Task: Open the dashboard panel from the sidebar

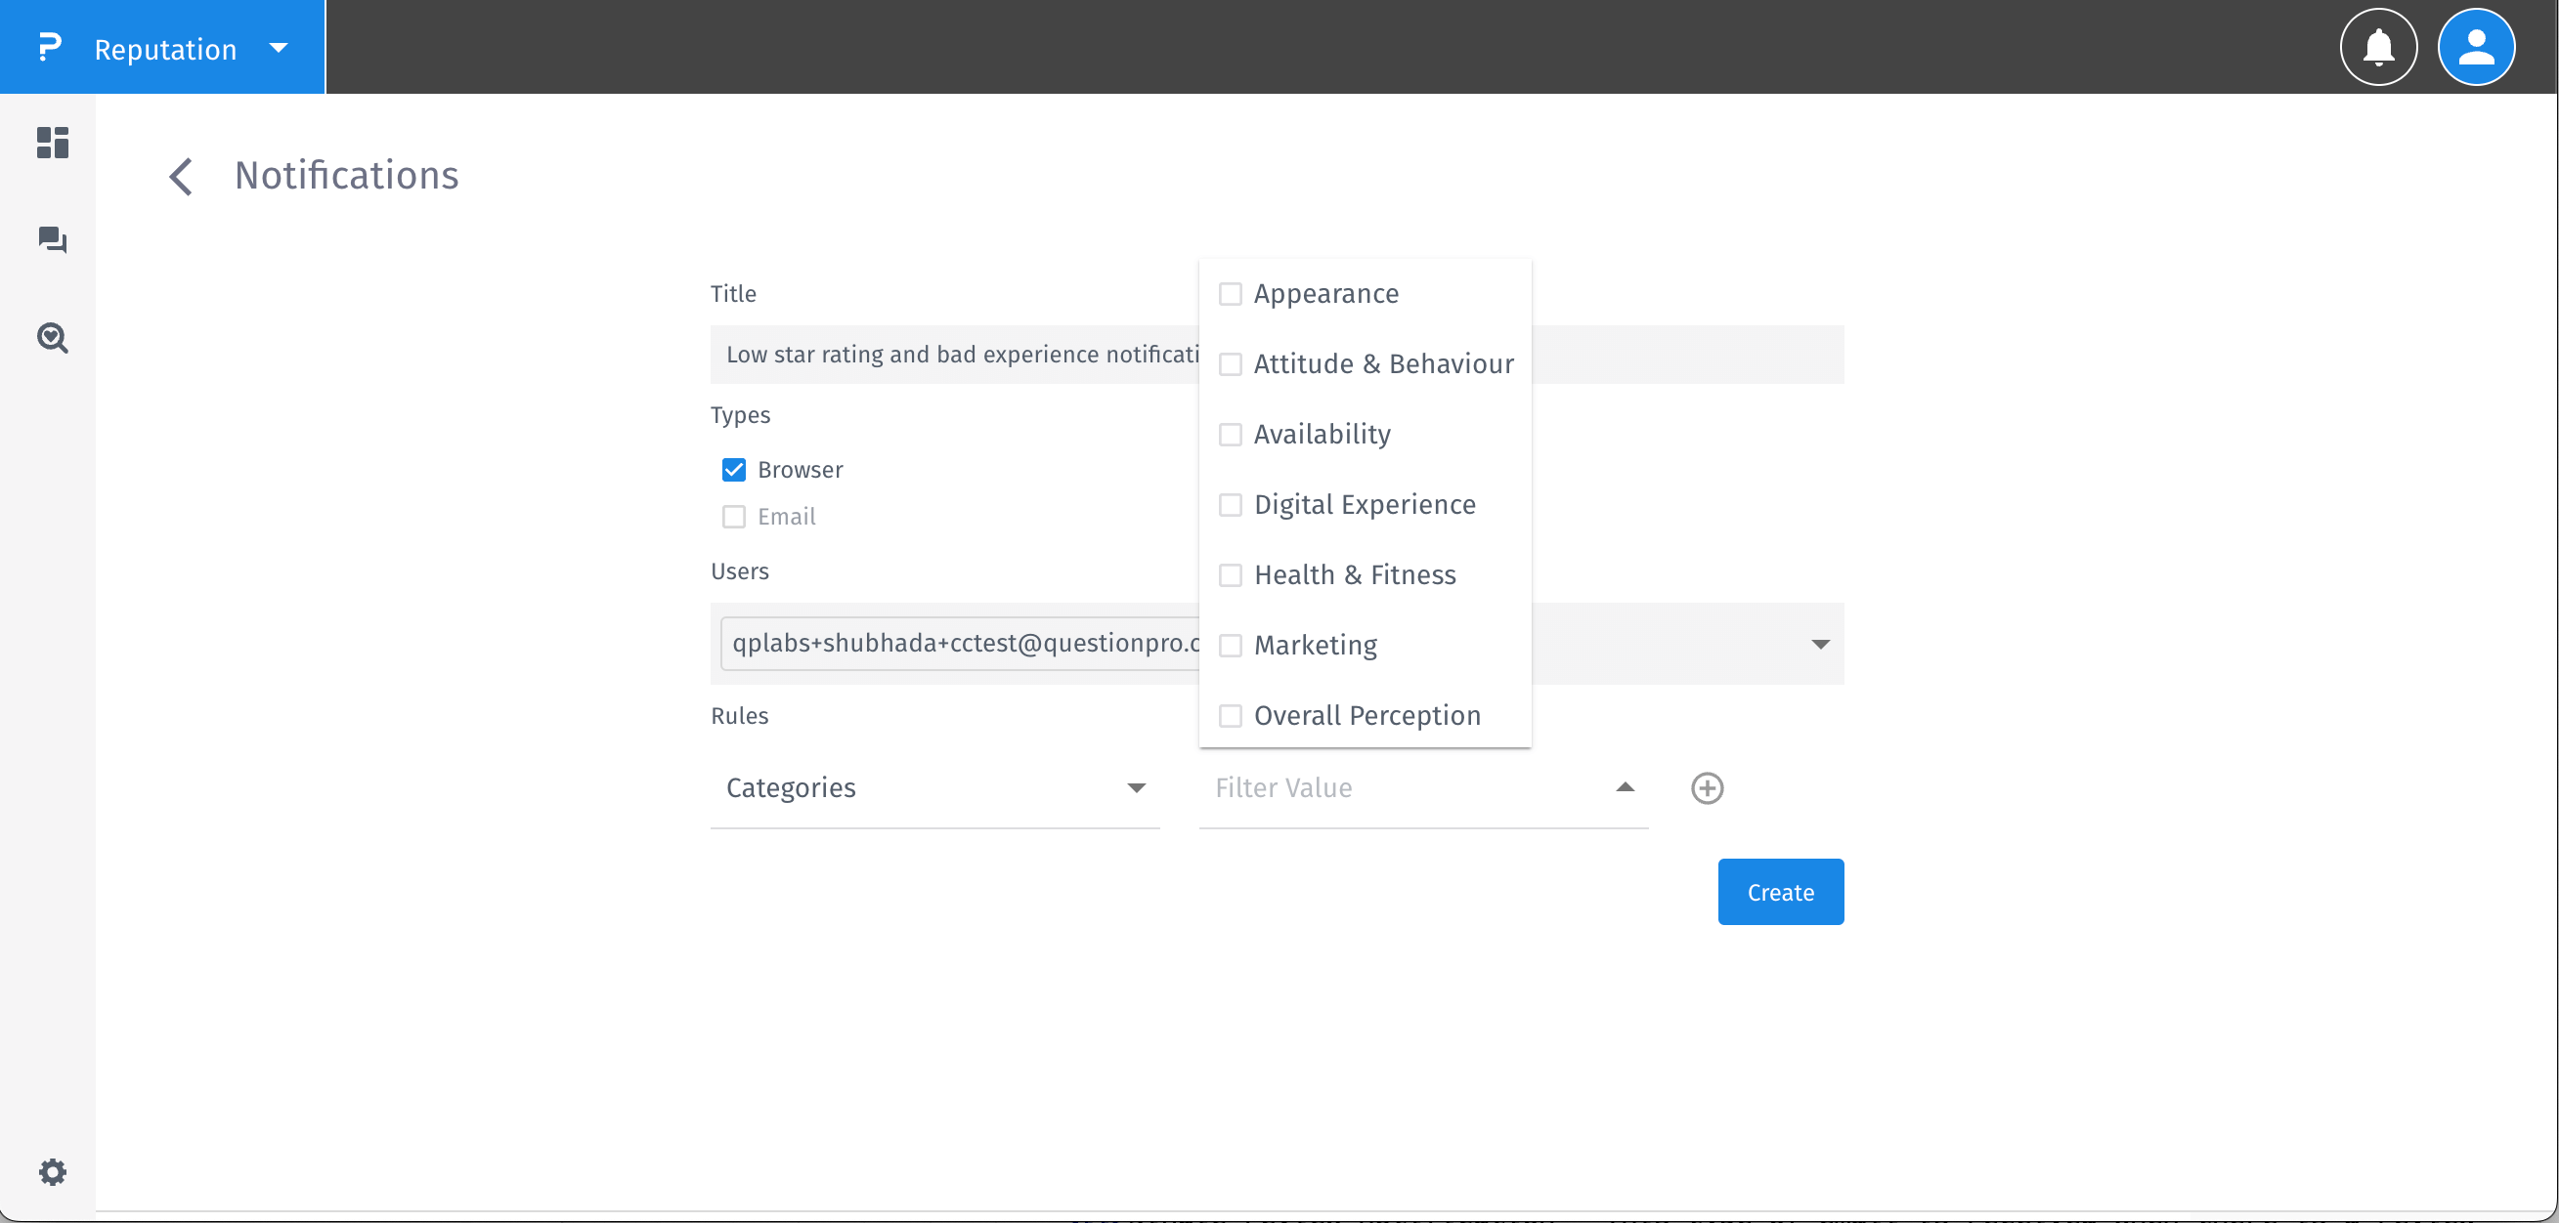Action: pyautogui.click(x=52, y=143)
